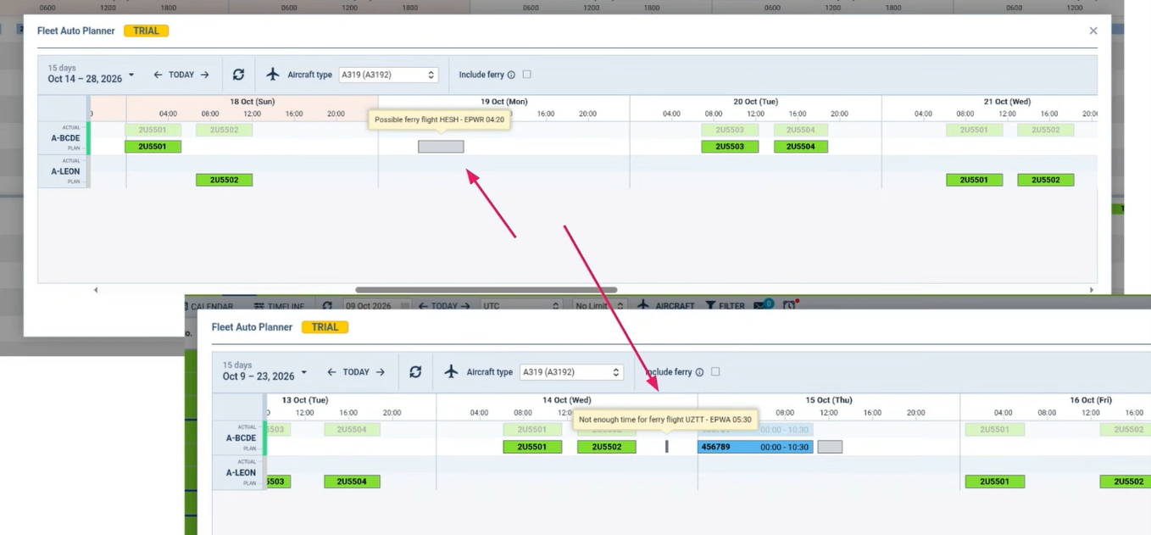Open AIRCRAFT in the background toolbar
The image size is (1151, 535).
(x=666, y=305)
